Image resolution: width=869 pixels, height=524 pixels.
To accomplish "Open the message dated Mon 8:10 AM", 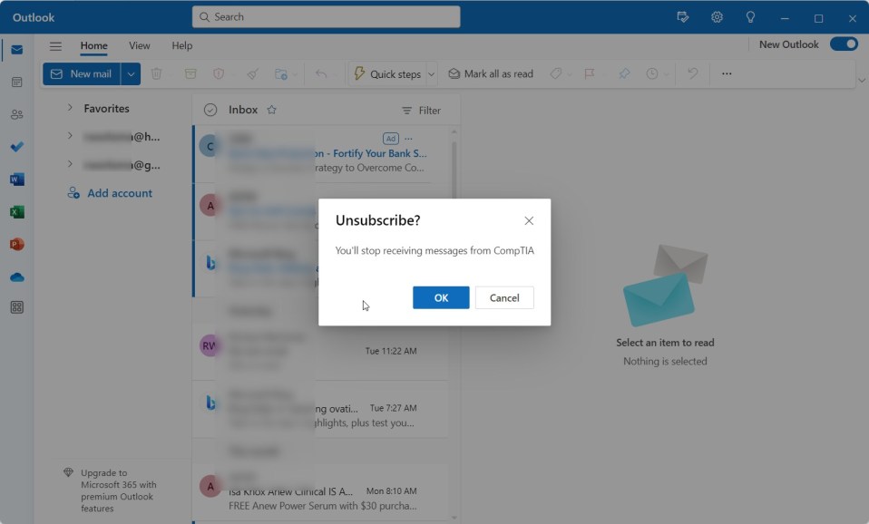I will (321, 492).
